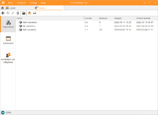
Task: Open the Repositoryn sidebar section
Action: tap(8, 24)
